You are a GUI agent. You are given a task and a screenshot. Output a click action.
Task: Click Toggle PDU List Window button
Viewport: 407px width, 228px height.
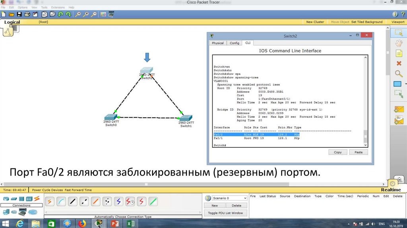(x=225, y=213)
